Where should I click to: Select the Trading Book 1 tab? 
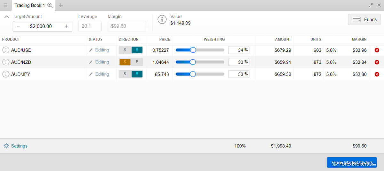(29, 5)
